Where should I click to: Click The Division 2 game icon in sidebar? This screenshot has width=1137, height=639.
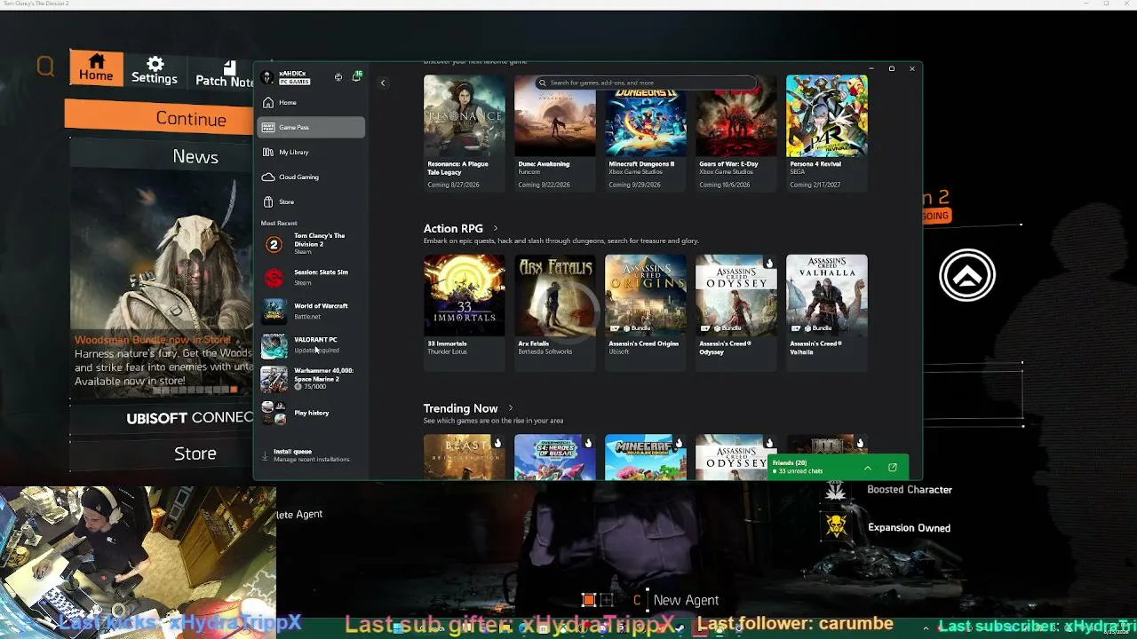(x=274, y=244)
